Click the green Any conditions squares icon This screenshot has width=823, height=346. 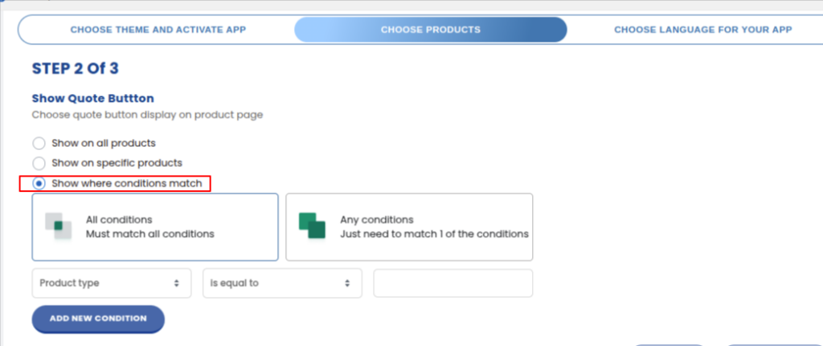311,226
